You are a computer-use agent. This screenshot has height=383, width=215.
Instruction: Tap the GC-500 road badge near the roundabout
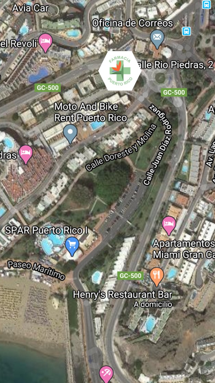point(174,92)
